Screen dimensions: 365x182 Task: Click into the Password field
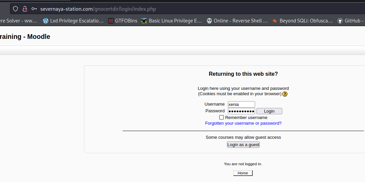coord(241,111)
